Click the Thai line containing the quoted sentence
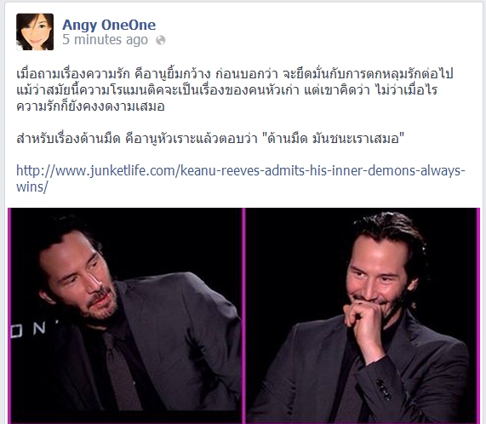The image size is (486, 424). coord(210,138)
